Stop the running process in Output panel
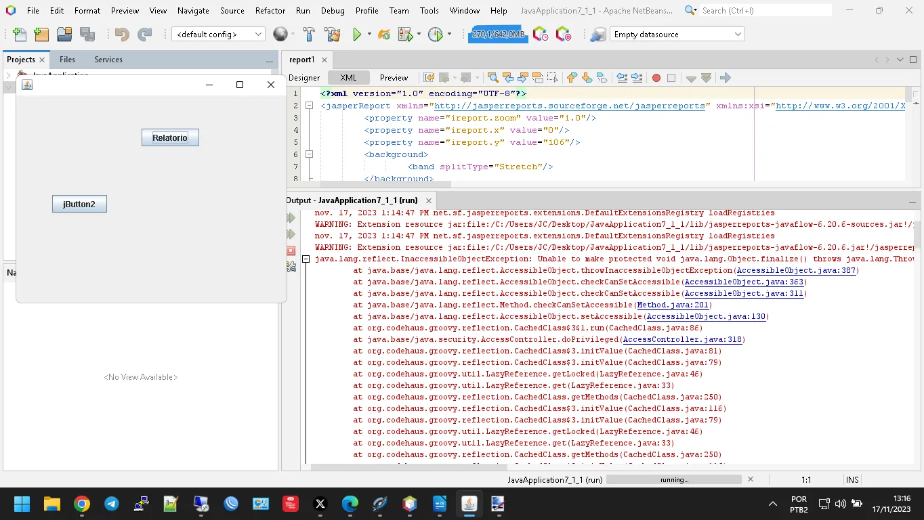The height and width of the screenshot is (520, 924). pos(291,251)
